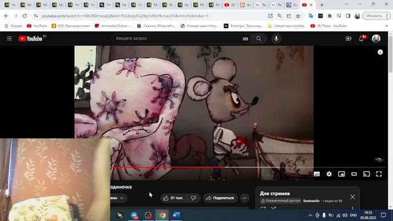393x221 pixels.
Task: Open the Animedia Online bookmark
Action: click(x=113, y=26)
